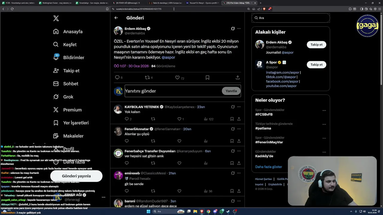Open Erdem Akbaş profile avatar in post
383x215 pixels.
pyautogui.click(x=118, y=31)
